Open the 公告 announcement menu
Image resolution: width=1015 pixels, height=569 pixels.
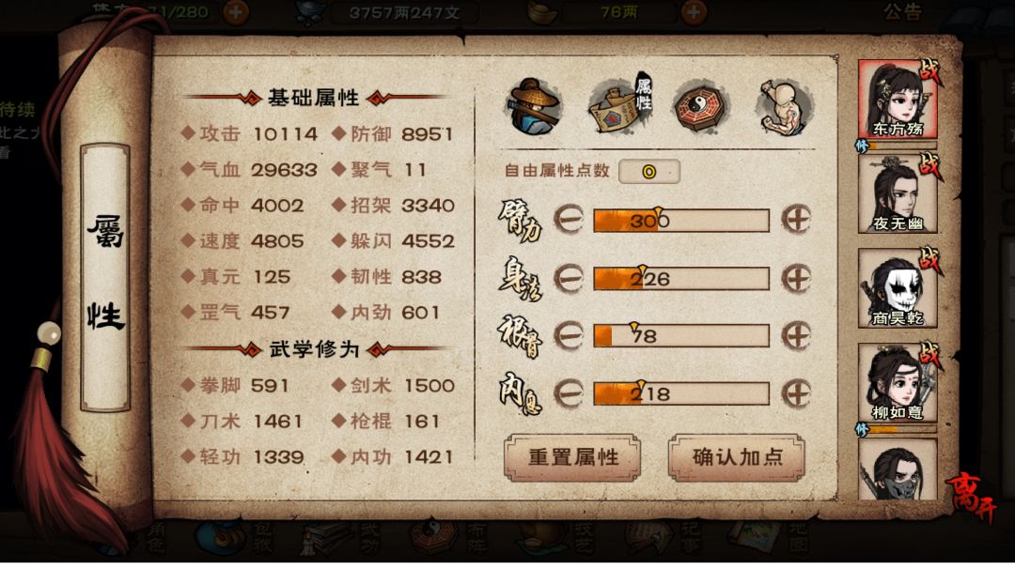902,11
